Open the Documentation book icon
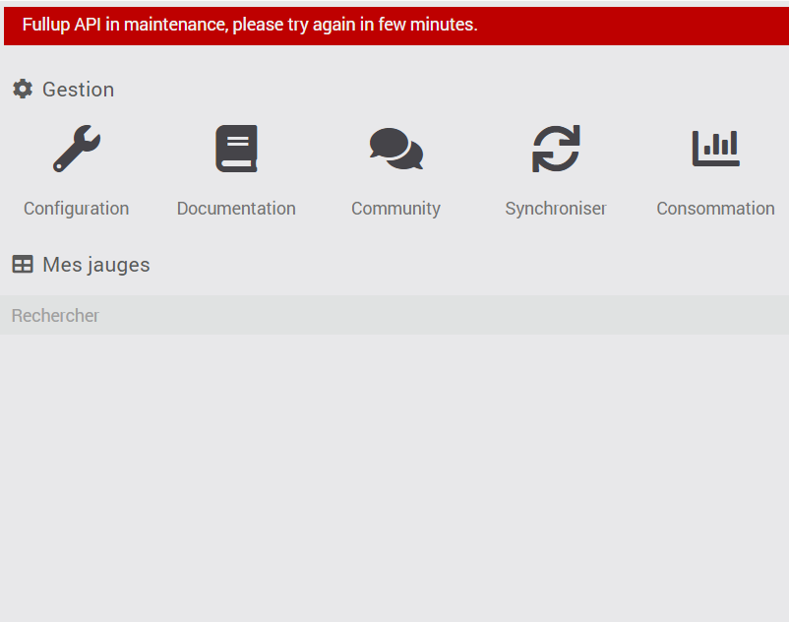The height and width of the screenshot is (622, 789). pos(236,149)
